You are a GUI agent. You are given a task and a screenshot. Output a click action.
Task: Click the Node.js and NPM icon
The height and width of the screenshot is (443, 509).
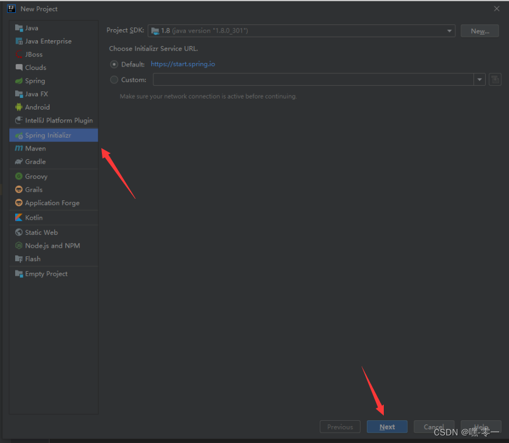[19, 246]
